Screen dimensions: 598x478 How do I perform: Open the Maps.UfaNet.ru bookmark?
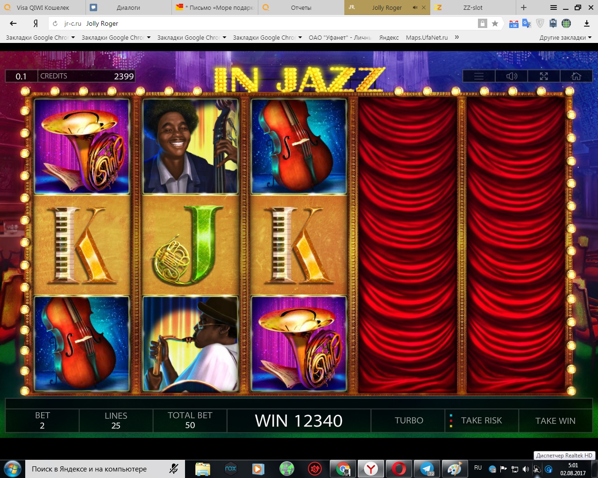pyautogui.click(x=427, y=37)
